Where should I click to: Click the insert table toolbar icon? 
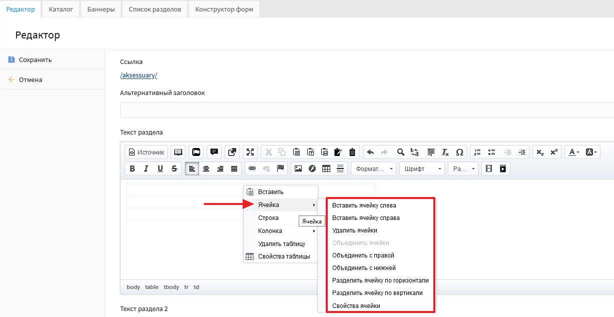(326, 168)
